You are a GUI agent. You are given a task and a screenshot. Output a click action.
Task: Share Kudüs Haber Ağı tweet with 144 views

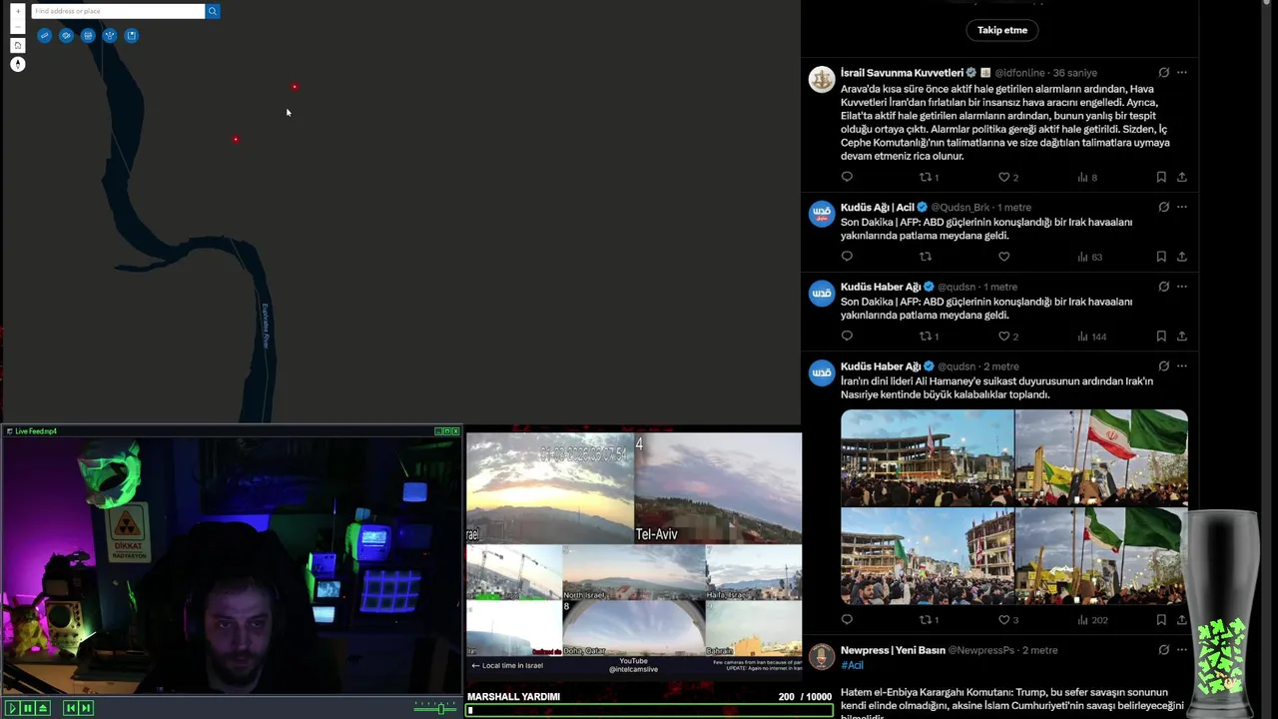point(1182,337)
